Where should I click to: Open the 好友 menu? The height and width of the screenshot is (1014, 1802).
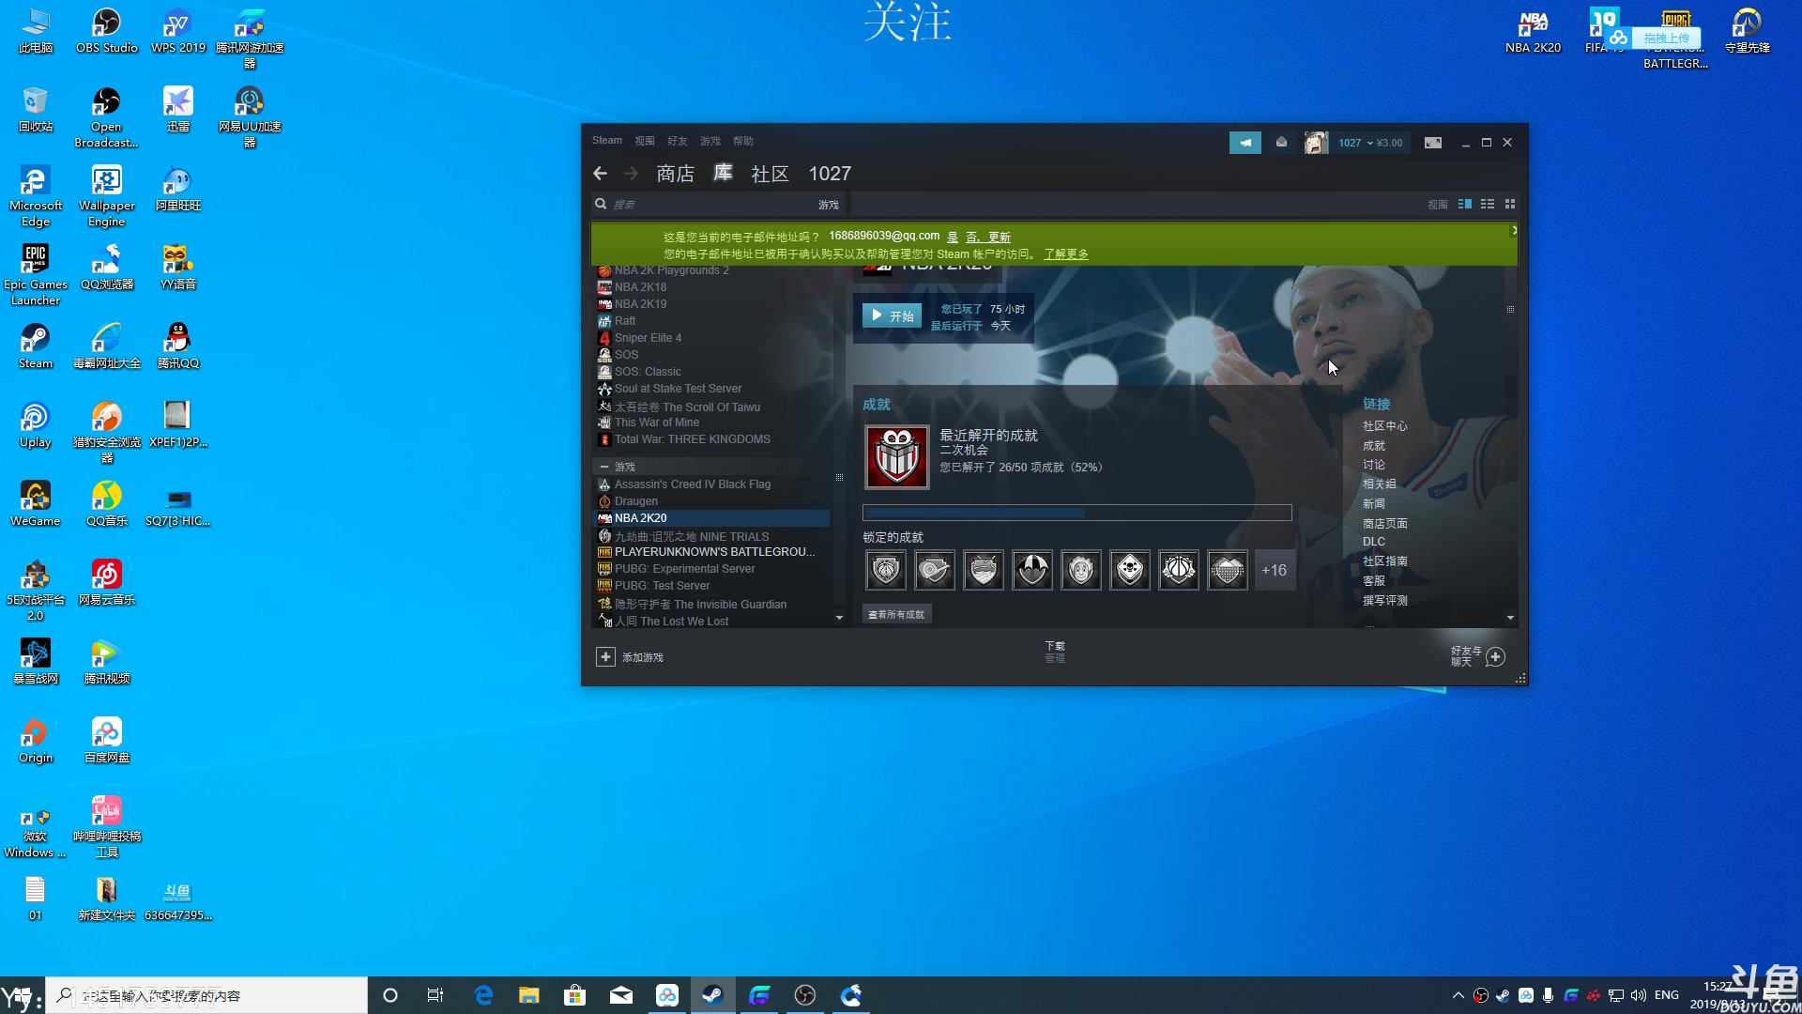click(x=678, y=141)
